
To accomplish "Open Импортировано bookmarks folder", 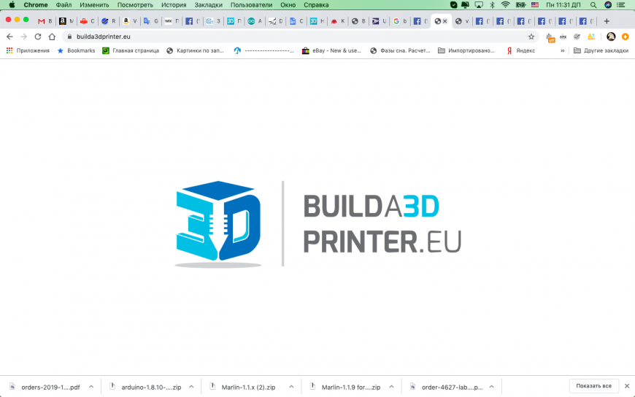I will 466,50.
